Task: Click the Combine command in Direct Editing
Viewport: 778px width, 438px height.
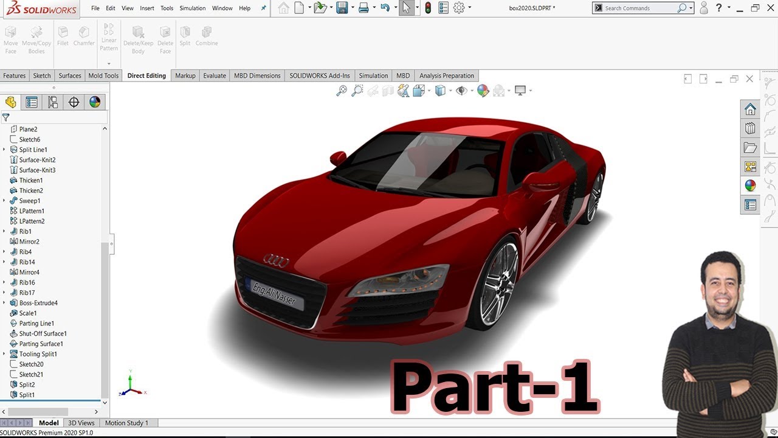Action: click(x=207, y=36)
